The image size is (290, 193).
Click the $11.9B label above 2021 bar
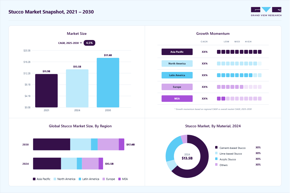(x=46, y=71)
